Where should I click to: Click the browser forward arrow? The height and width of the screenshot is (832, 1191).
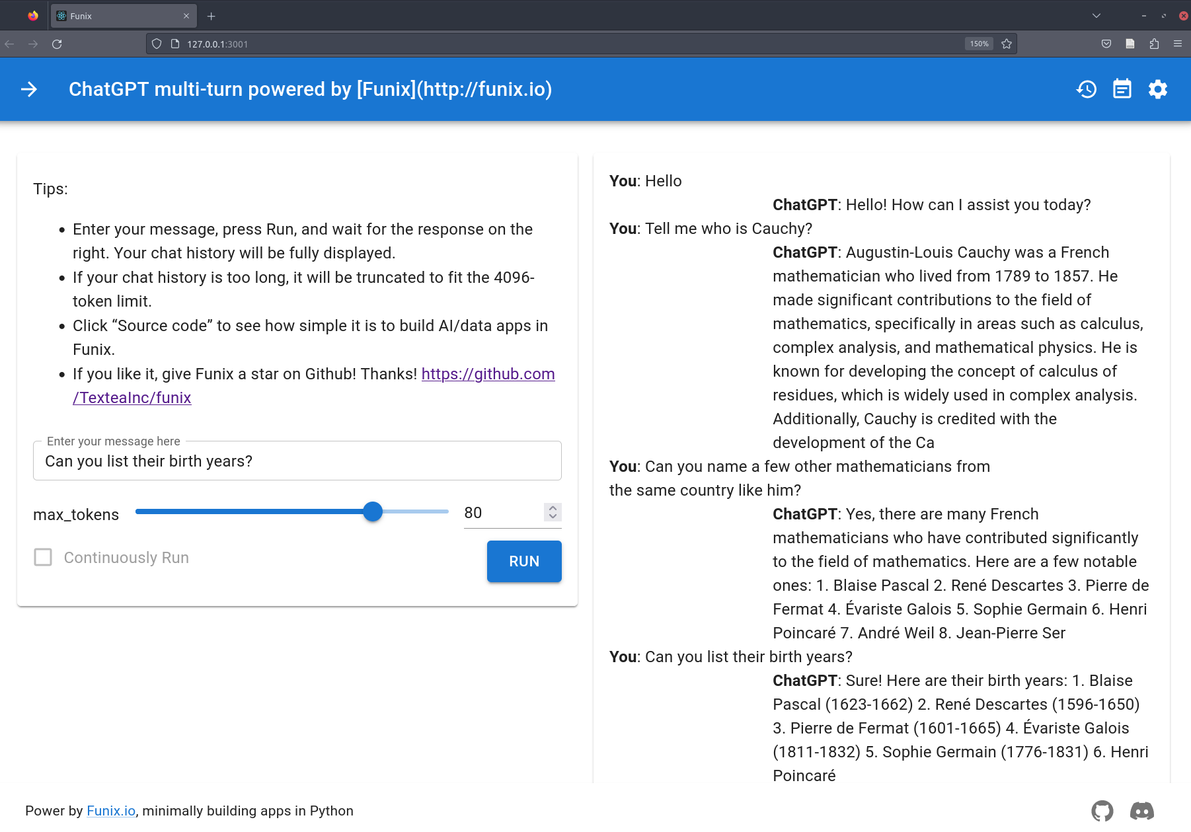click(x=33, y=44)
